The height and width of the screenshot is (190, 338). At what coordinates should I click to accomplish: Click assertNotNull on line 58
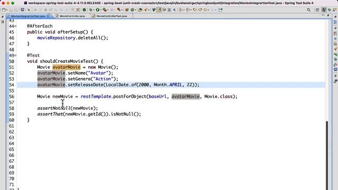(x=54, y=108)
